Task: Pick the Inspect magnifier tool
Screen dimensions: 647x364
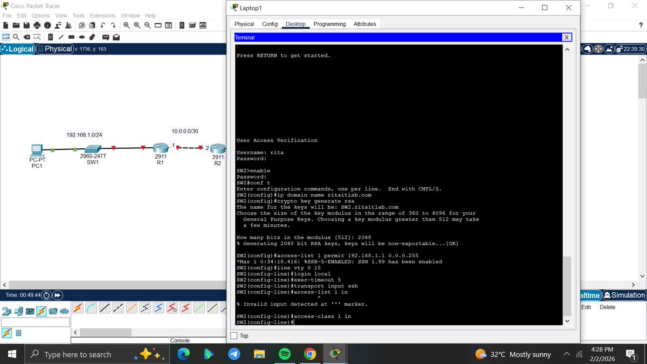Action: (16, 37)
